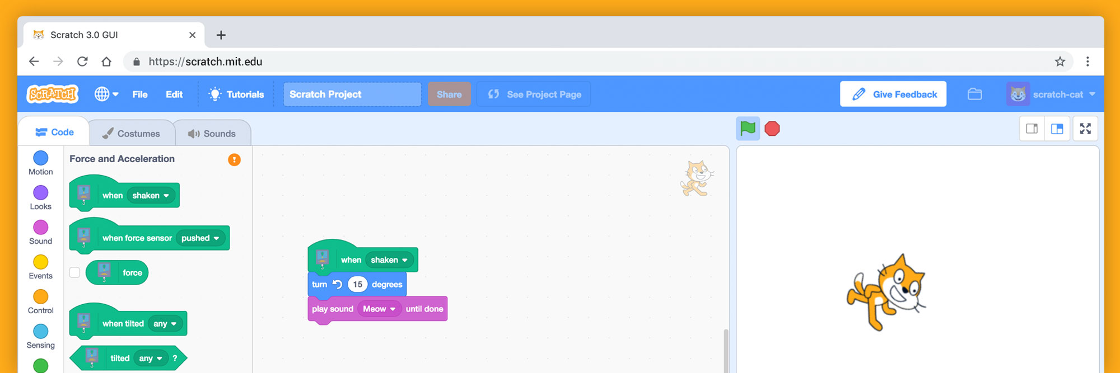The width and height of the screenshot is (1120, 373).
Task: Open the language globe dropdown
Action: pyautogui.click(x=106, y=94)
